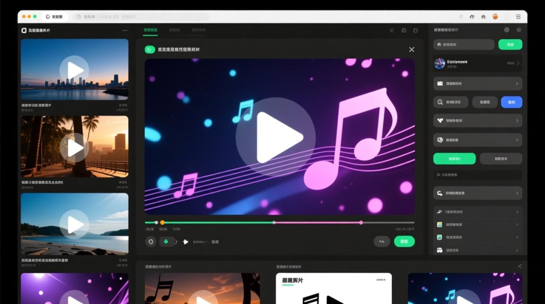Click the card icon in the right panel row
Screen dimensions: 545x304
click(440, 83)
